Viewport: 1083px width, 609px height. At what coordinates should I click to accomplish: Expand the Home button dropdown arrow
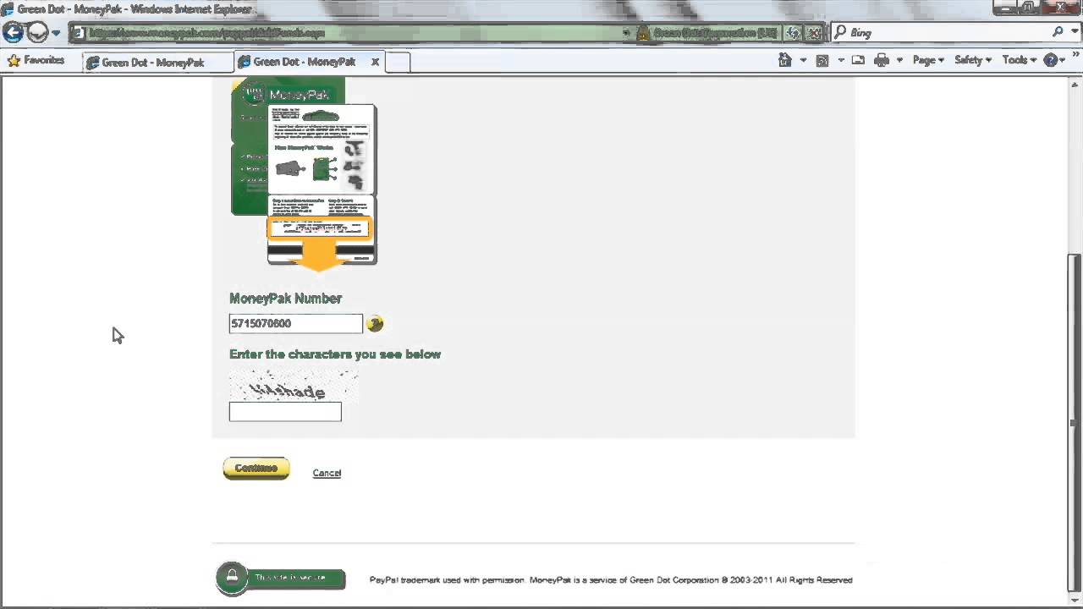[x=803, y=60]
